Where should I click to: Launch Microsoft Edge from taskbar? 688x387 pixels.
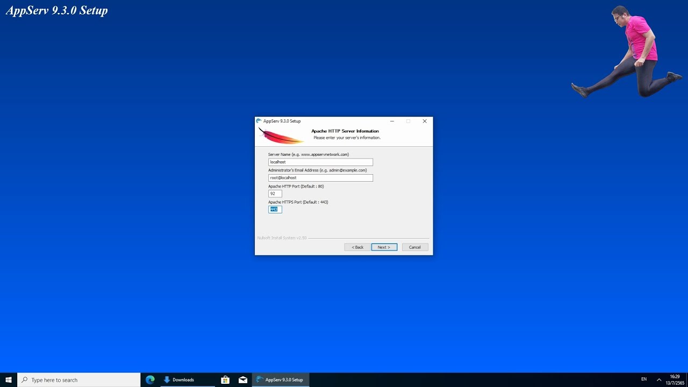pos(150,379)
